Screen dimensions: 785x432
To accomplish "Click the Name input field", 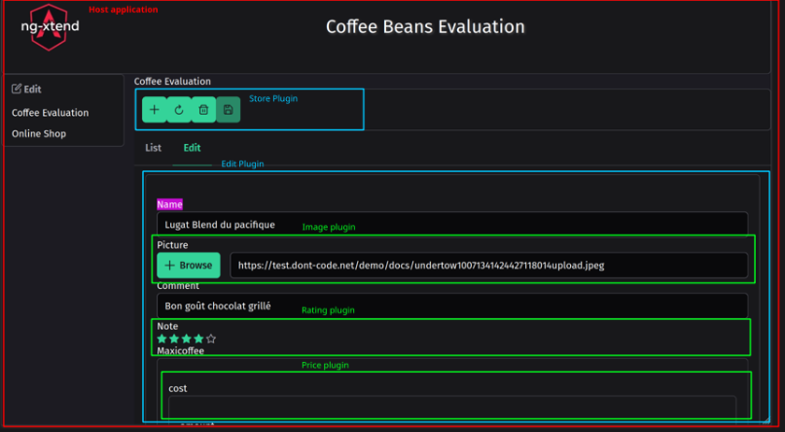I will pos(452,224).
